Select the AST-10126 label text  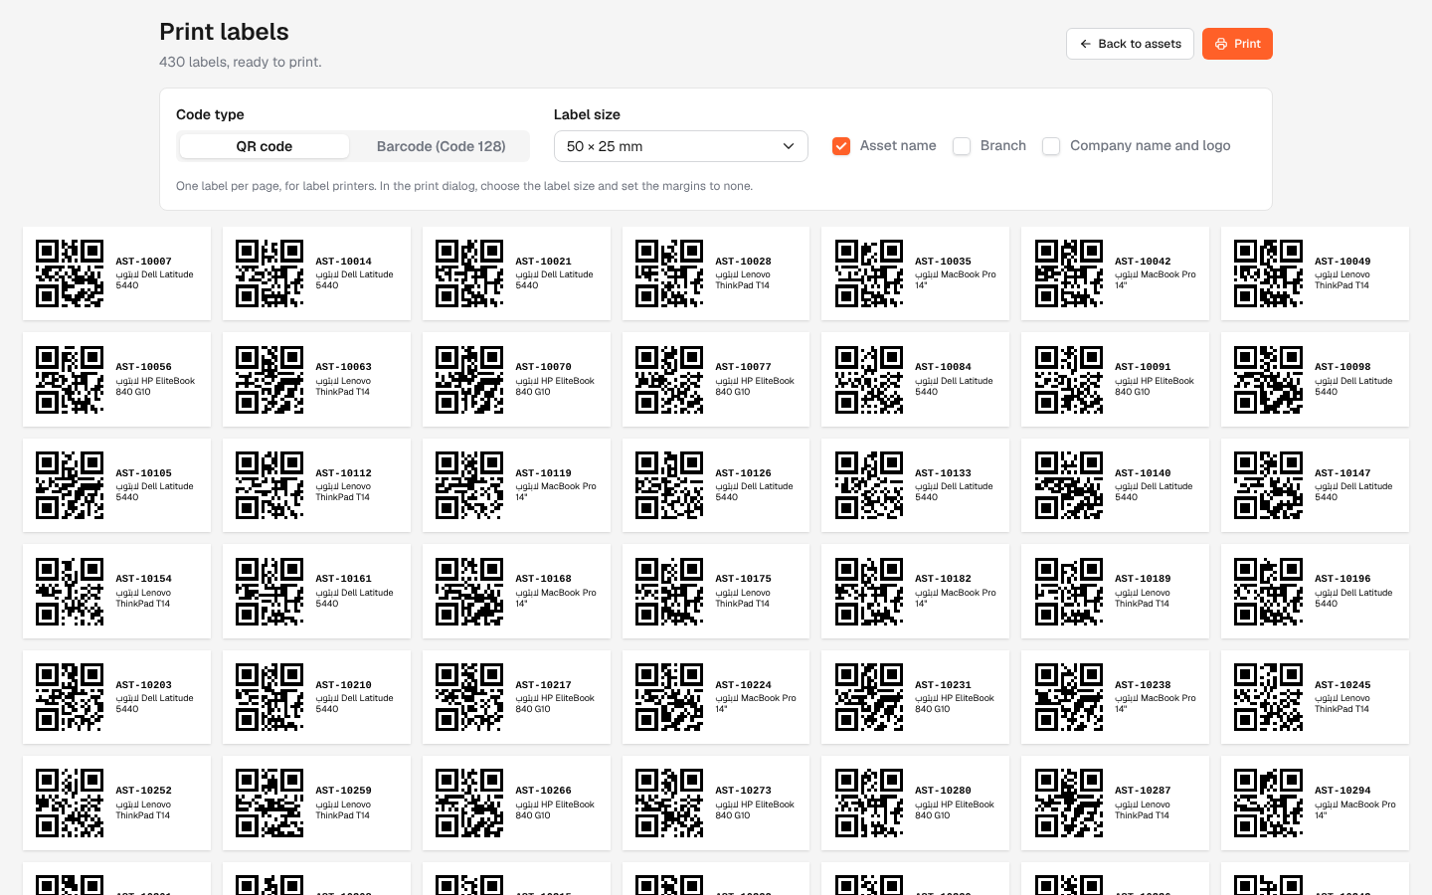743,473
